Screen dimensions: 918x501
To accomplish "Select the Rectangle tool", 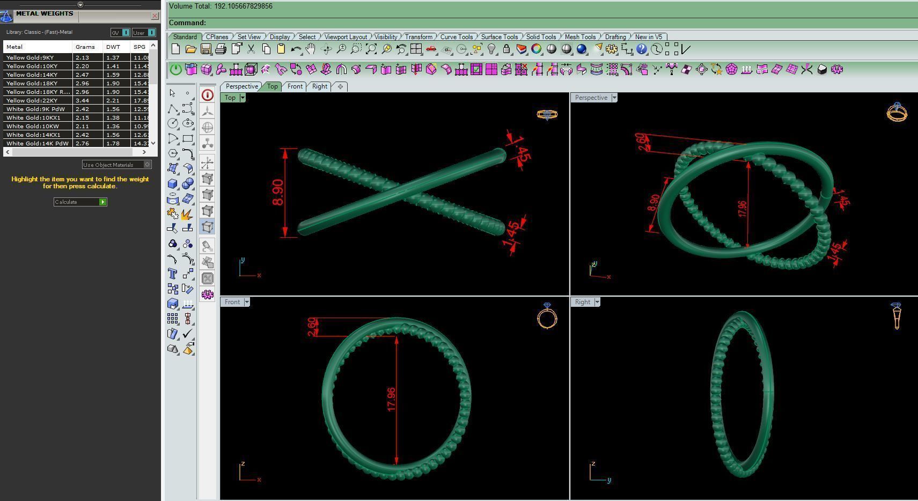I will point(187,138).
